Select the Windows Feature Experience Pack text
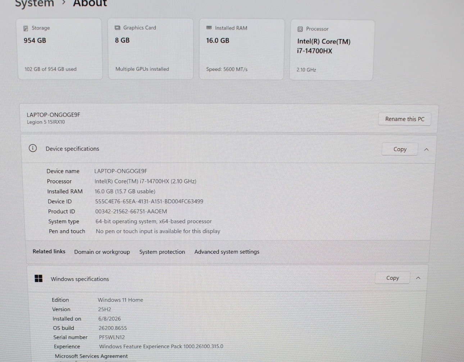Screen dimensions: 464x362 click(161, 347)
